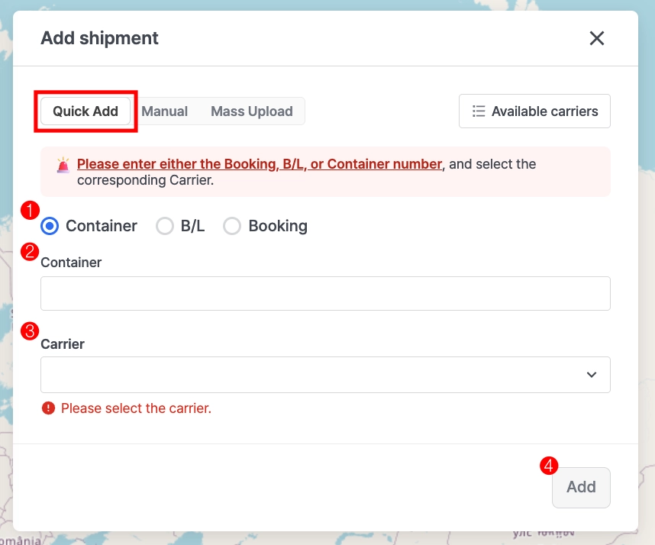Screen dimensions: 655x545
Task: Close the Add shipment dialog
Action: coord(596,38)
